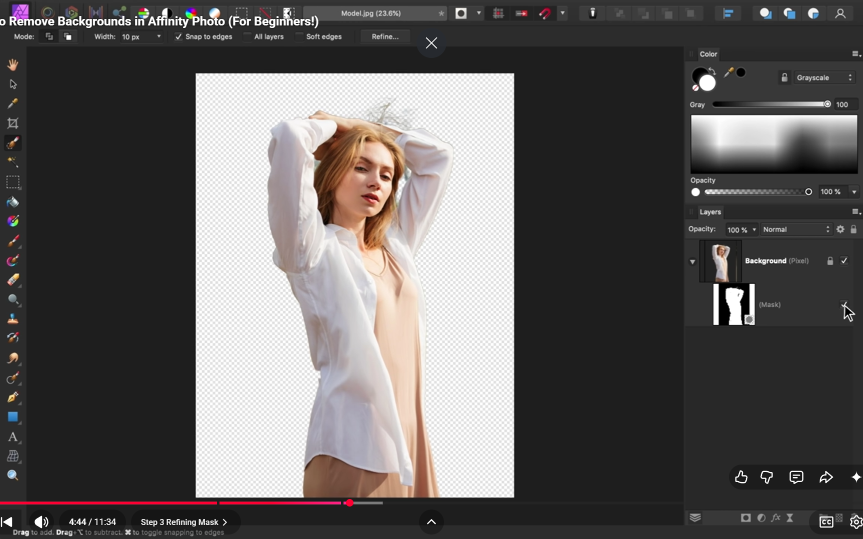Viewport: 863px width, 539px height.
Task: Activate the Selection Brush tool
Action: click(13, 143)
